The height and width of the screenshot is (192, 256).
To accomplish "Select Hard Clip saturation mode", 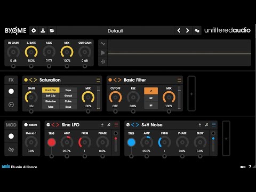I will 51,90.
